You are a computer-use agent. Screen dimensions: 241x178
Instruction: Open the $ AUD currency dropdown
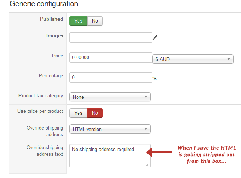click(x=193, y=59)
